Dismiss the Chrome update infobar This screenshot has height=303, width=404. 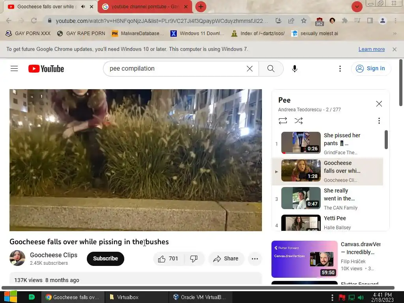click(x=395, y=49)
